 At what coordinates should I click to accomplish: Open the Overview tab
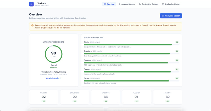(x=109, y=4)
